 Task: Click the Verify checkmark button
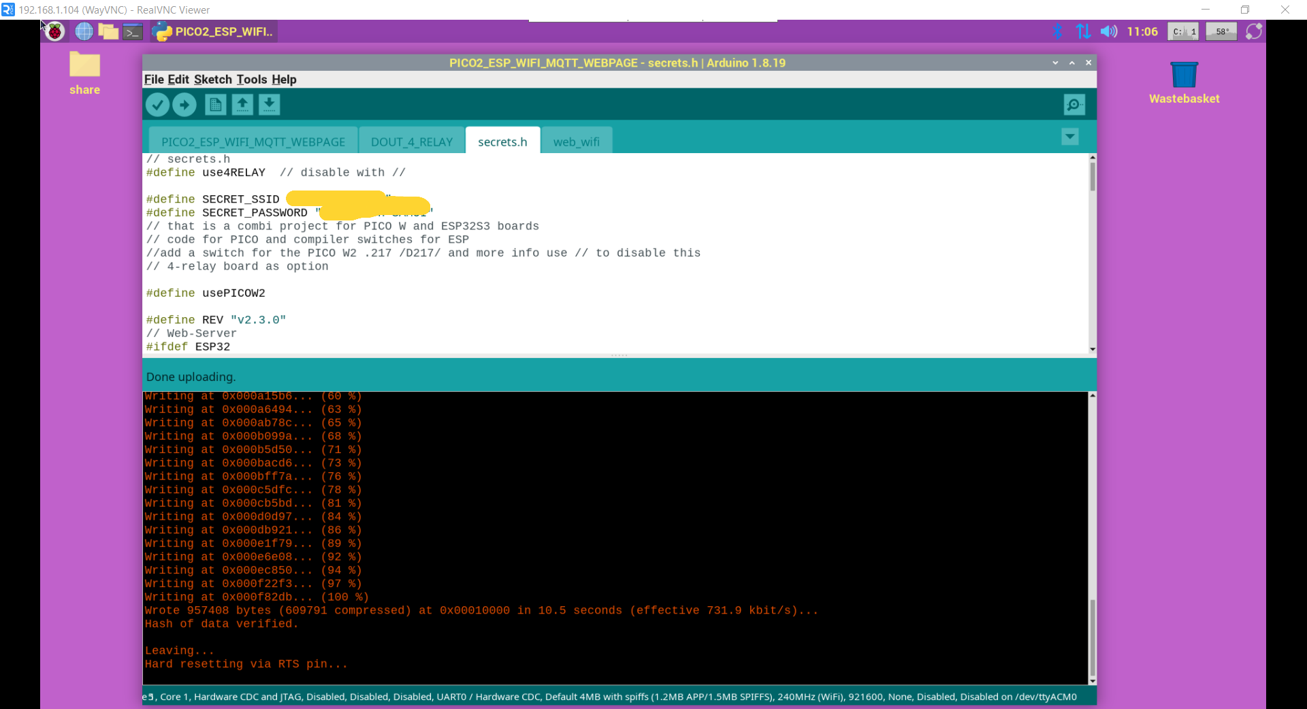(x=157, y=105)
